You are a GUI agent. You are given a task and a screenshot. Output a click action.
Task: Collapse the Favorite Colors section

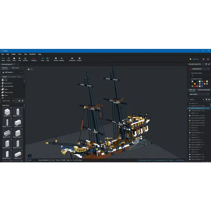(x=190, y=73)
